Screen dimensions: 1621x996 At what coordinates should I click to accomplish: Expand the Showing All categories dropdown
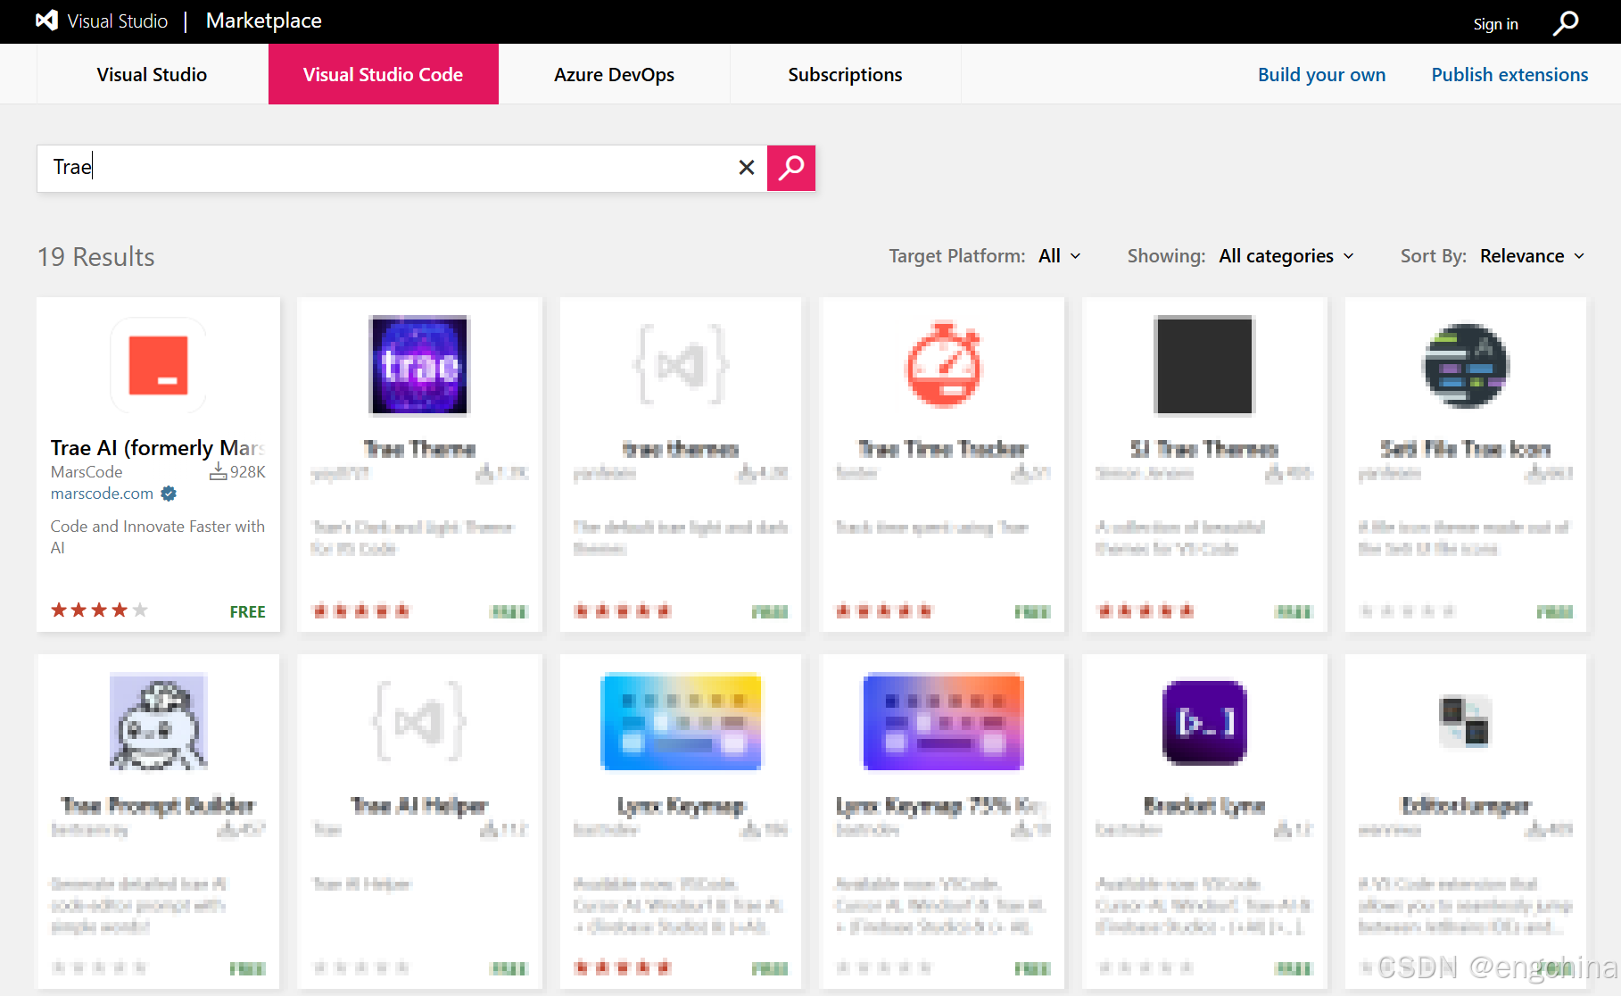pos(1286,256)
